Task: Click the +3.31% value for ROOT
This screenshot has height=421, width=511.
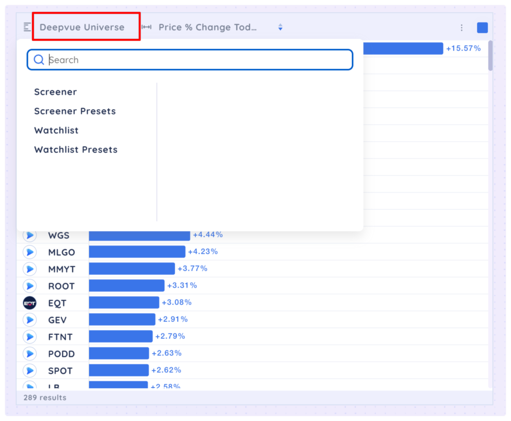Action: coord(182,285)
